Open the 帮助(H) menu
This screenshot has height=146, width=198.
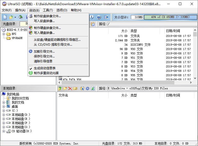(x=76, y=10)
